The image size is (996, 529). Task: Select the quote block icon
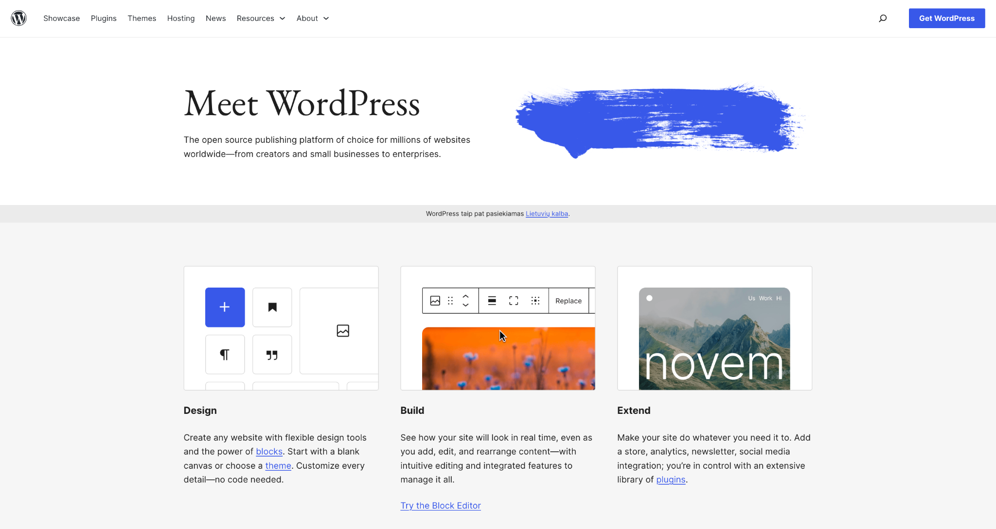point(272,355)
